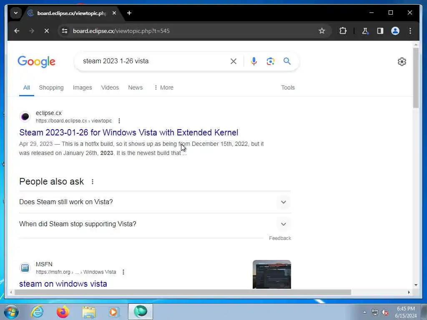This screenshot has height=320, width=427.
Task: Search by voice microphone
Action: click(254, 61)
